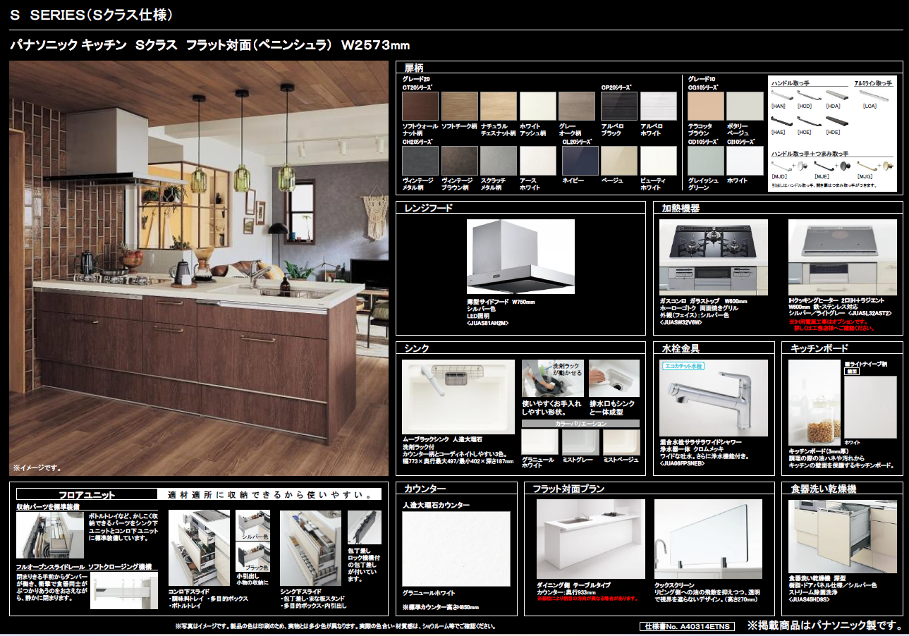This screenshot has width=909, height=636.
Task: Click the コンロ下スライド drawer photo
Action: (x=199, y=548)
